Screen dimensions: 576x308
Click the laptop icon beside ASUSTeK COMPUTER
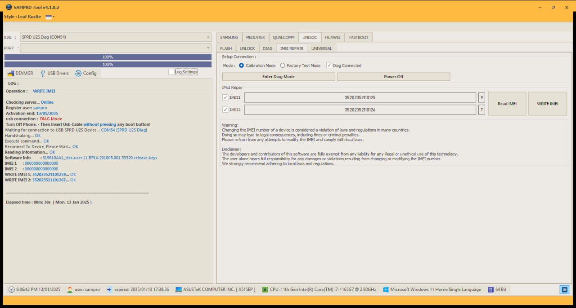(179, 290)
